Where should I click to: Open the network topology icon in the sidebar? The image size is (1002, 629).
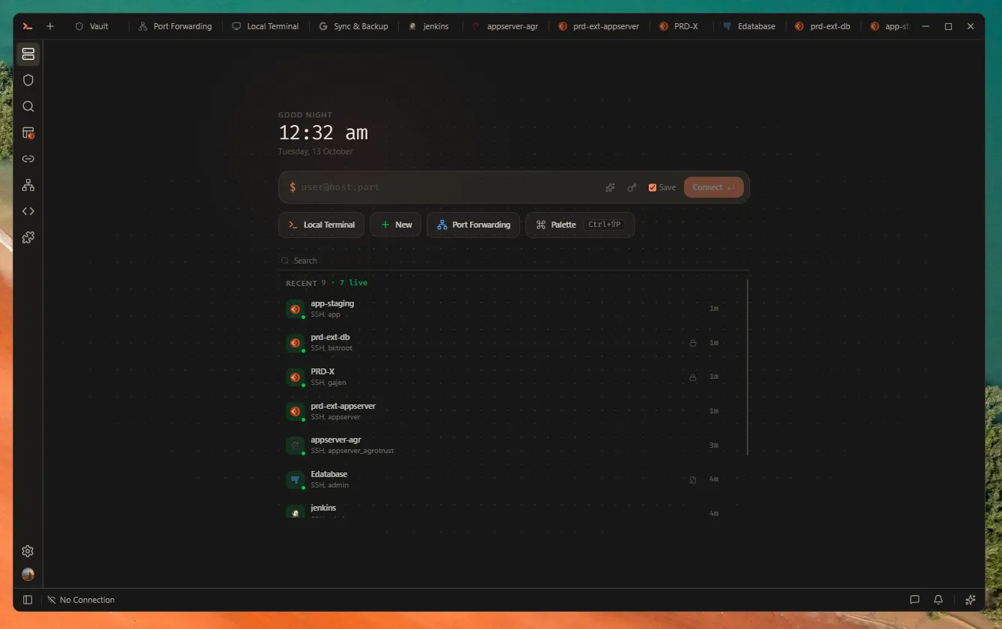(x=28, y=185)
